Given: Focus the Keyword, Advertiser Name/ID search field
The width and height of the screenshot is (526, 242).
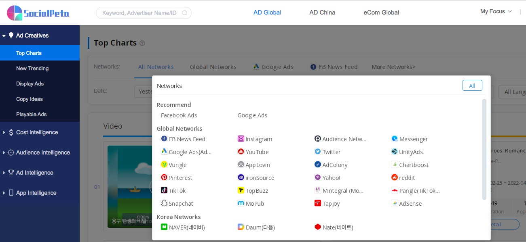Looking at the screenshot, I should [x=139, y=13].
